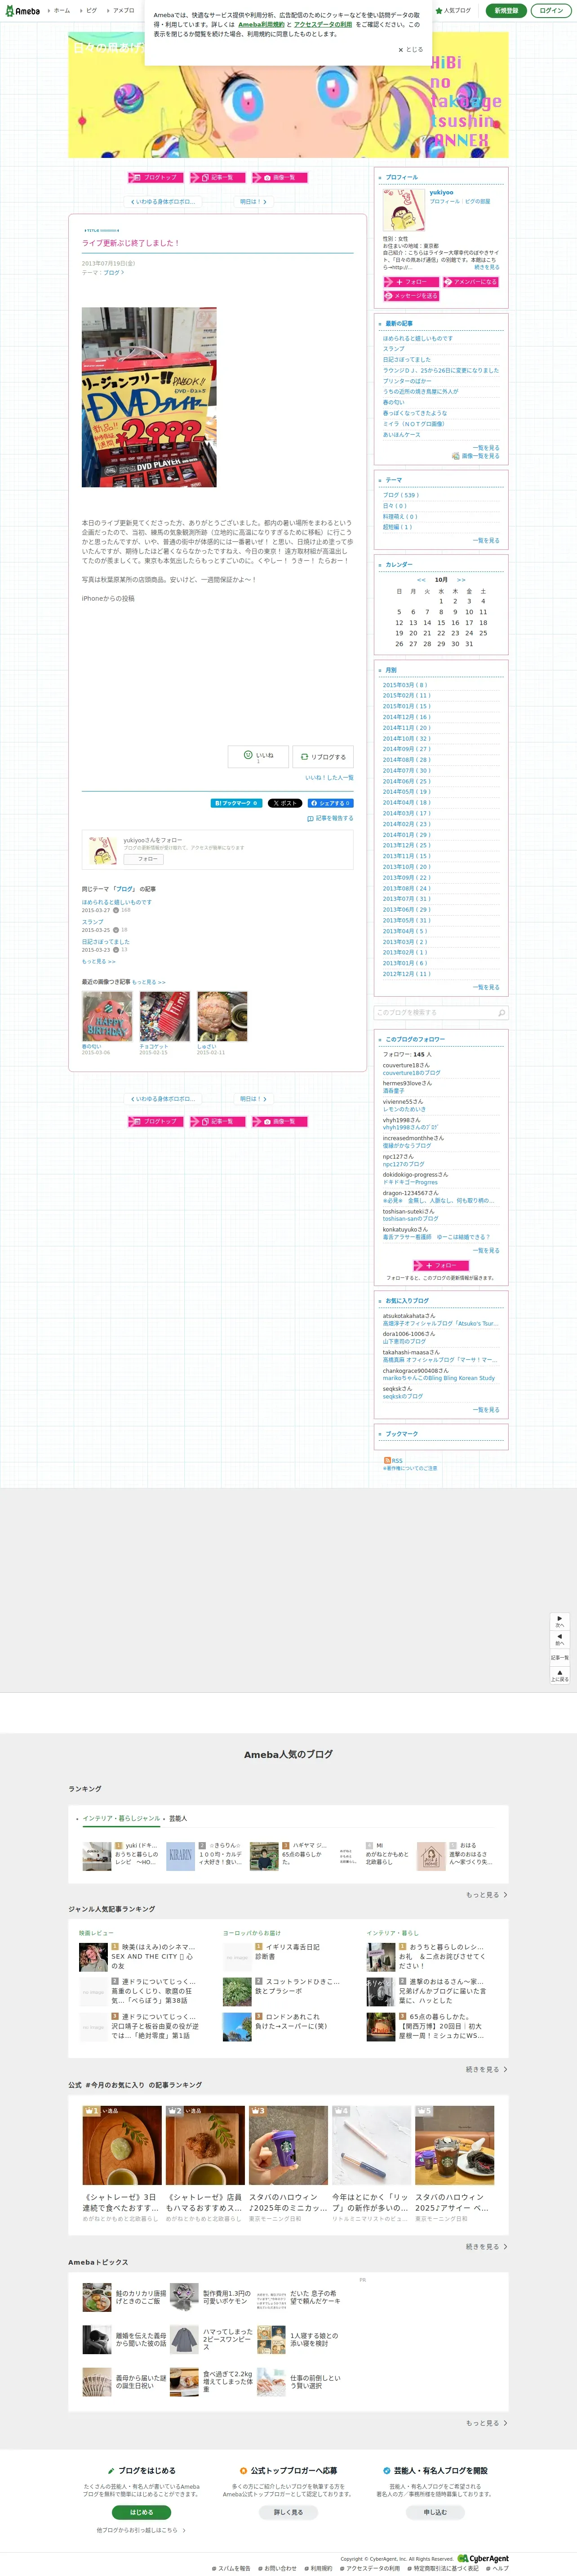The image size is (577, 2576).
Task: Click the X ポスト share button
Action: tap(284, 803)
